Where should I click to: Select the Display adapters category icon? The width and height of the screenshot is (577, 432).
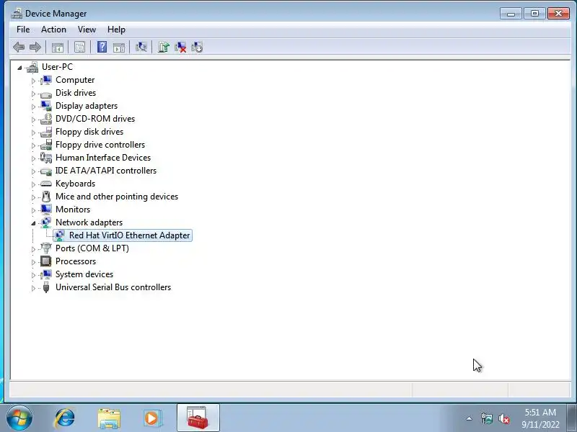46,106
